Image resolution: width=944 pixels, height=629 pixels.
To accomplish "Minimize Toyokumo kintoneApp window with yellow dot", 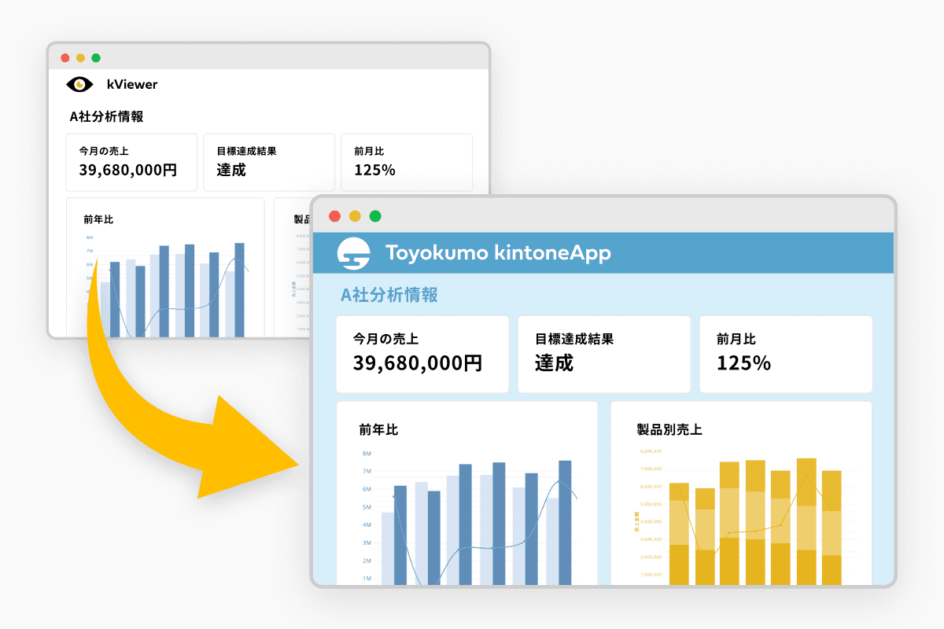I will [355, 216].
